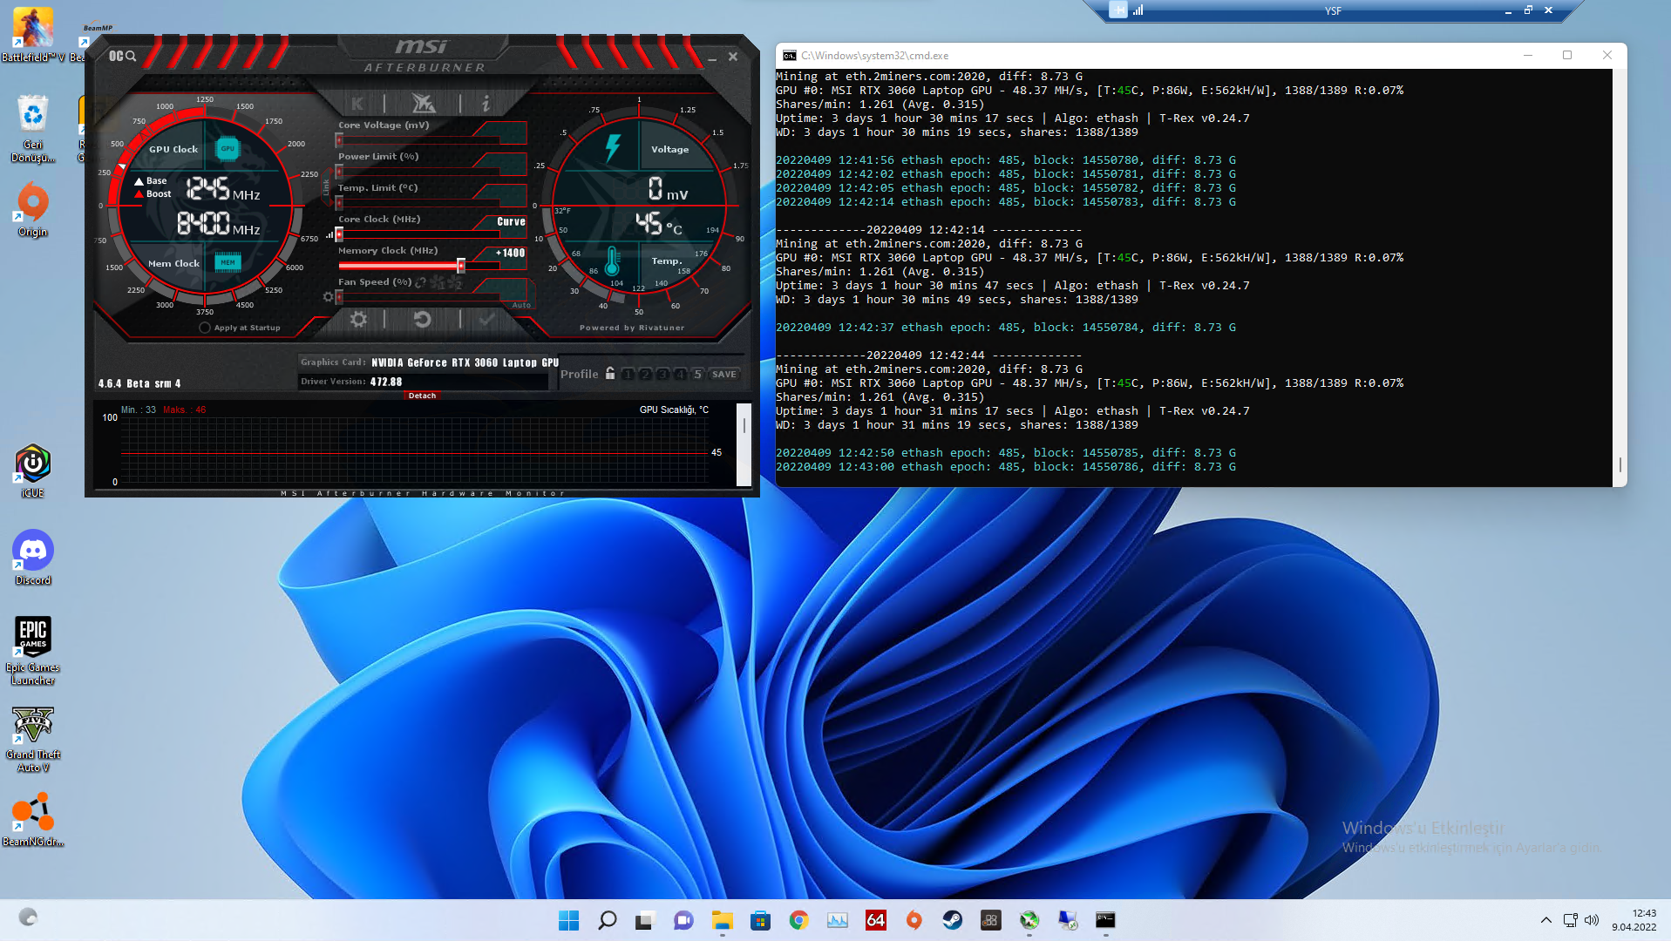Enable Apply at Startup option
This screenshot has width=1671, height=941.
[205, 328]
